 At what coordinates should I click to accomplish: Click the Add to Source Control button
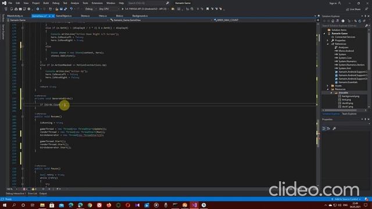click(346, 199)
